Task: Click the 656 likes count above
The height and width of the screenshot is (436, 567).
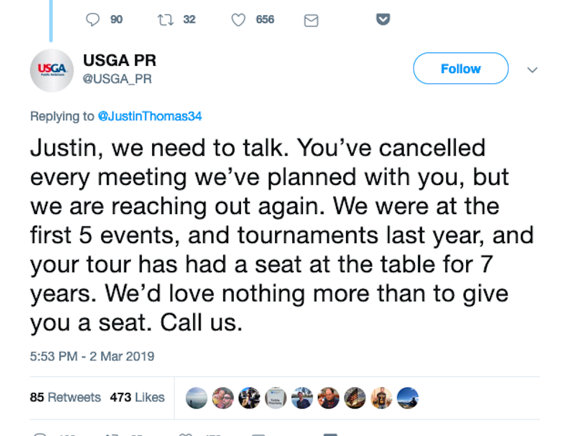Action: click(265, 19)
